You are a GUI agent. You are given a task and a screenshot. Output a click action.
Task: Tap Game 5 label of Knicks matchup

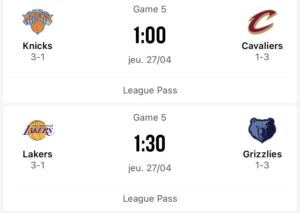point(150,9)
